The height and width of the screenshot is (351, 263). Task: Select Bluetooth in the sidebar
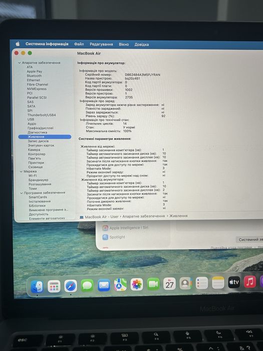click(34, 76)
